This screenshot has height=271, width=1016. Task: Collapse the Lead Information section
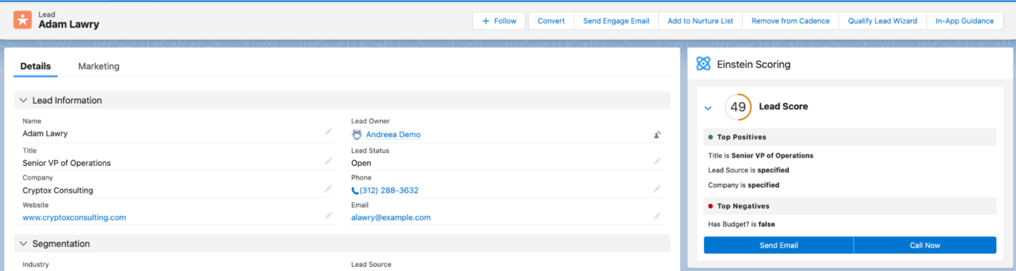pyautogui.click(x=24, y=100)
